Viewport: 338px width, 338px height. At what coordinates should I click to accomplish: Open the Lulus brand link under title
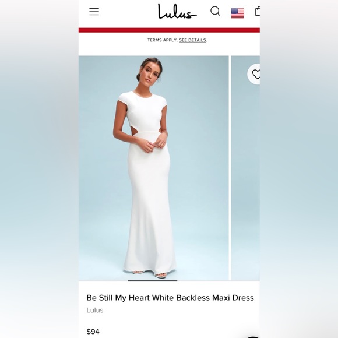[95, 310]
